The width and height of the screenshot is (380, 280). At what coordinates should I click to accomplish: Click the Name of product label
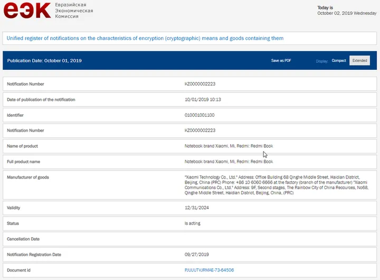click(22, 146)
